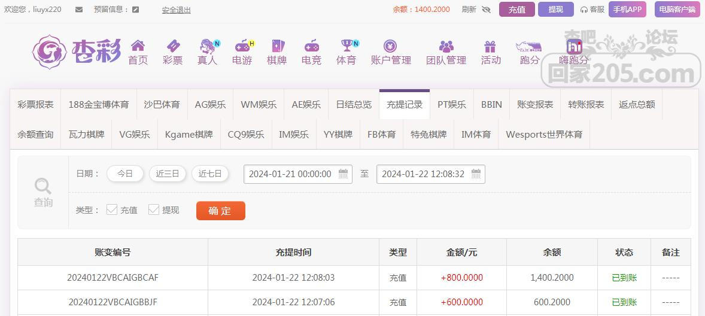Viewport: 705px width, 316px height.
Task: Go to 首页 home icon
Action: (138, 45)
